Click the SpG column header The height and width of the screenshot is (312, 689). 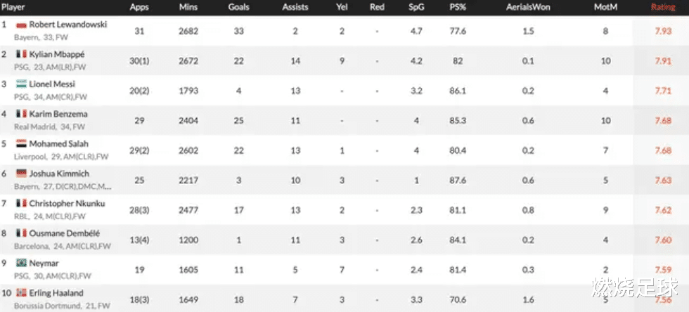click(x=416, y=7)
